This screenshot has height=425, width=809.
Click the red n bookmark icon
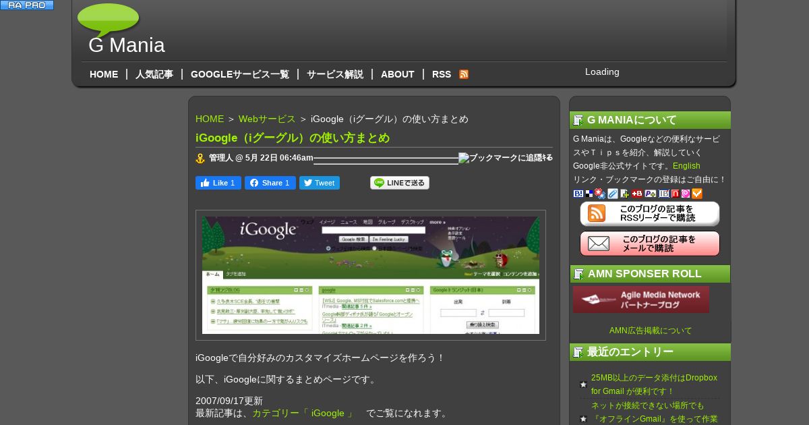point(676,194)
